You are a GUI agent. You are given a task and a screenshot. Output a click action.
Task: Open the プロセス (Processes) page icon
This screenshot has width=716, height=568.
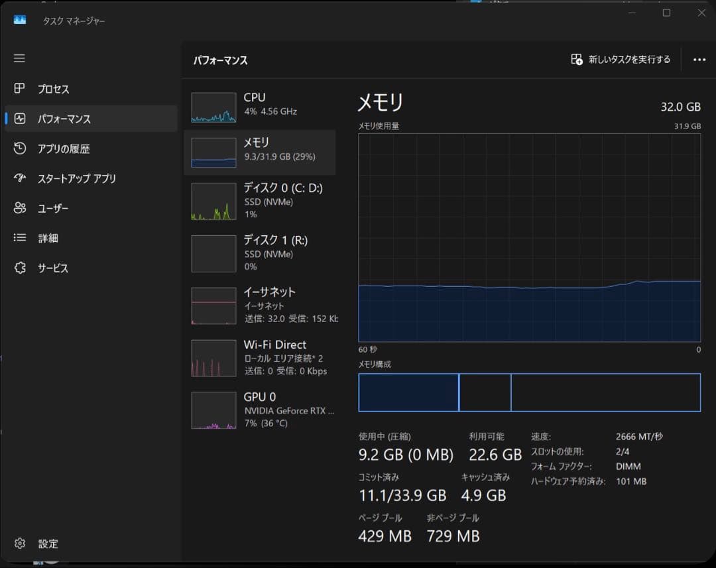coord(20,89)
